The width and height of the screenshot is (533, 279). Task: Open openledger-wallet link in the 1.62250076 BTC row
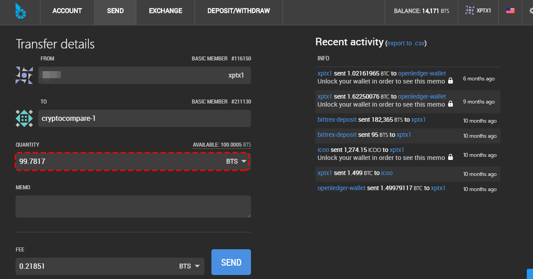[422, 96]
